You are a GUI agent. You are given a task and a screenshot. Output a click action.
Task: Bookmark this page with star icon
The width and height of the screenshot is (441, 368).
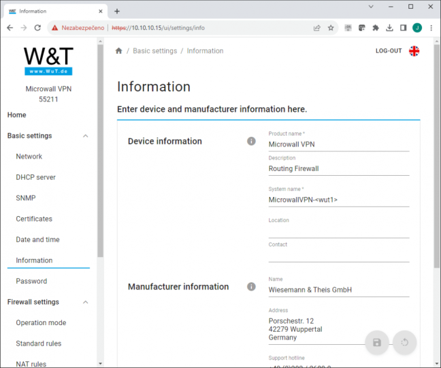[x=331, y=27]
